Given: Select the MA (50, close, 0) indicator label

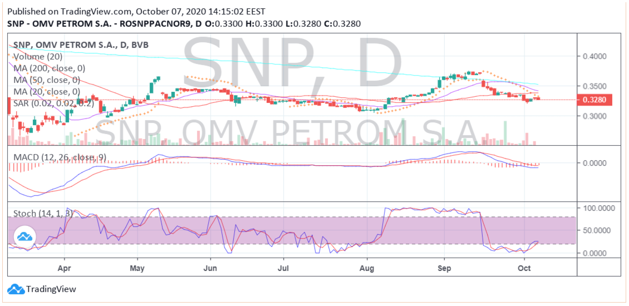Looking at the screenshot, I should pyautogui.click(x=47, y=80).
